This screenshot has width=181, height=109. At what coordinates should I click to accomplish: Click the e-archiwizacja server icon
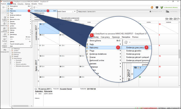click(168, 11)
